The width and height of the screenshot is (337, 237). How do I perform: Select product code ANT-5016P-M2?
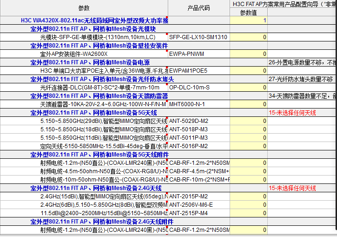(189, 146)
